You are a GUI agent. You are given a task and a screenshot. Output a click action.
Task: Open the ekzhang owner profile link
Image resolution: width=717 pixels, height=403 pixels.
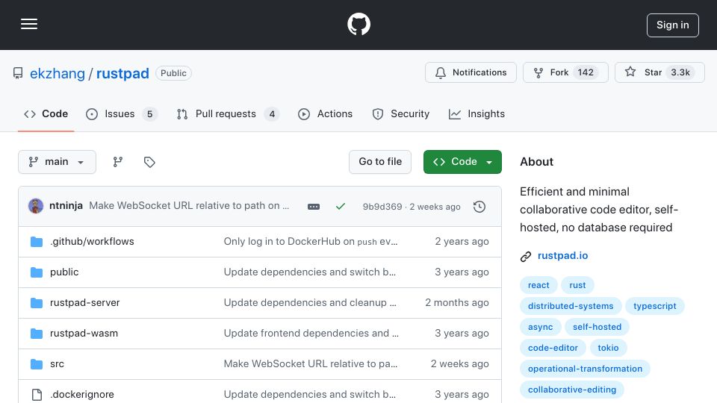(58, 73)
